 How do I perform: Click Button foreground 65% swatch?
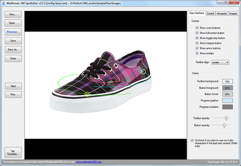[228, 88]
